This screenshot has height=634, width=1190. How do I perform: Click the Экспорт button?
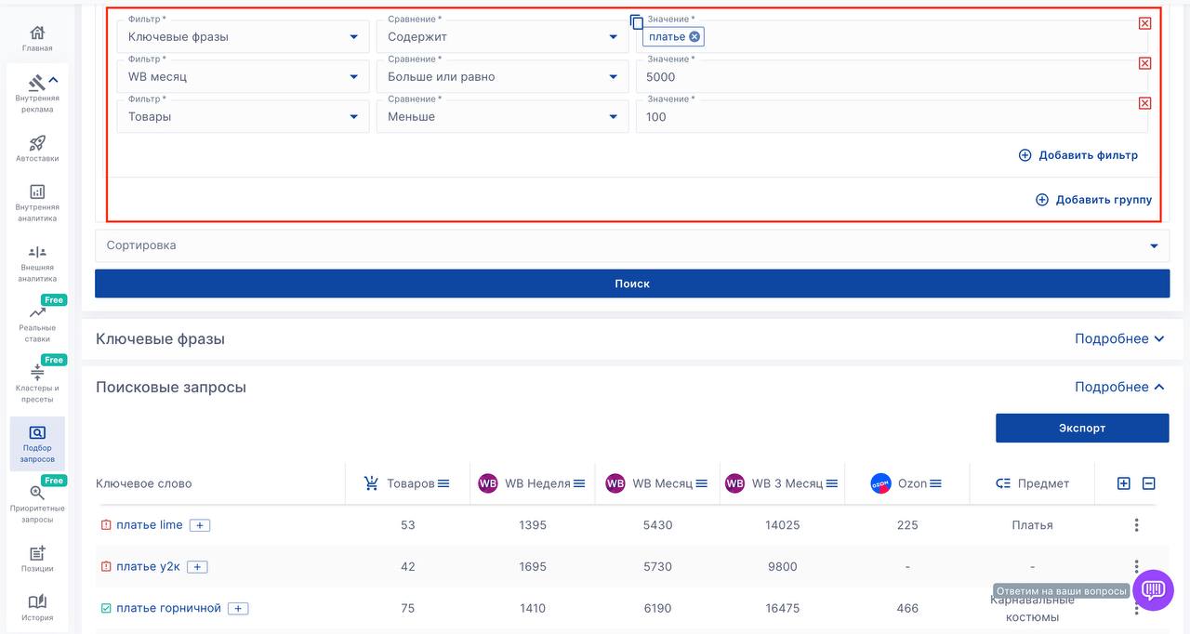click(1081, 429)
